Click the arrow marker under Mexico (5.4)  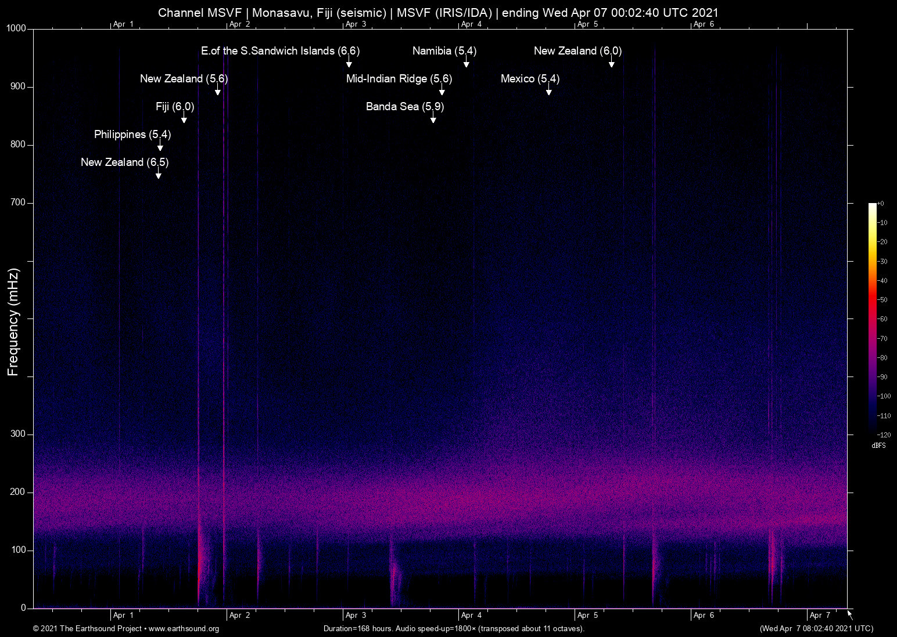548,91
